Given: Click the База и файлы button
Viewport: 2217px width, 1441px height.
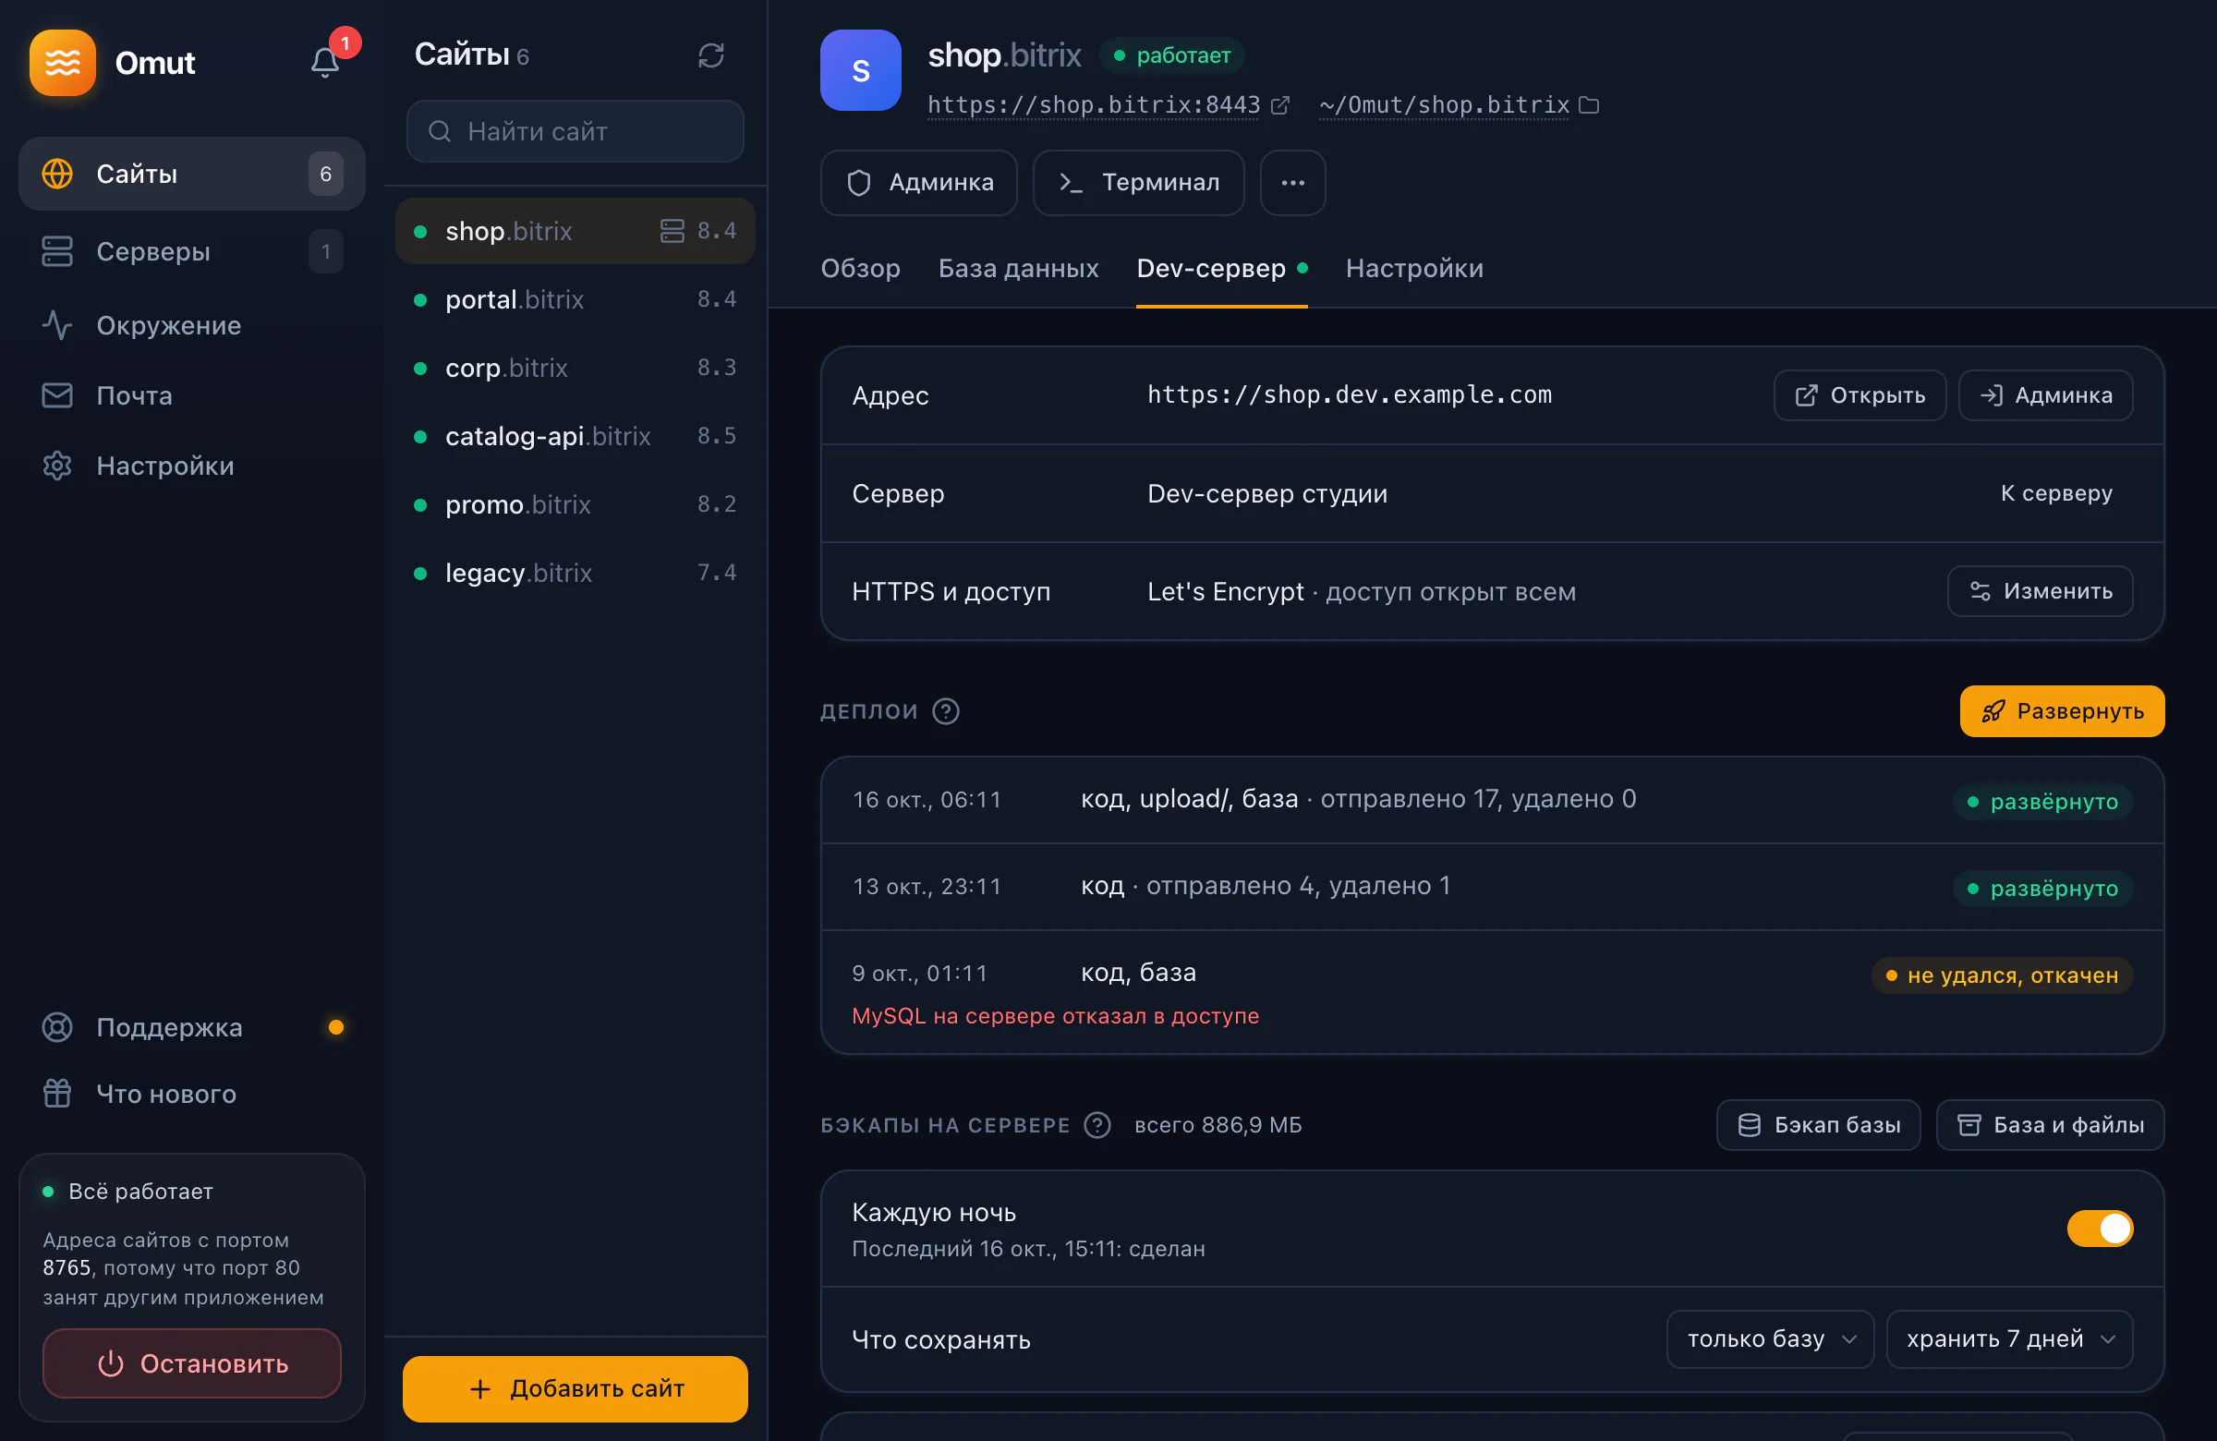Looking at the screenshot, I should click(x=2049, y=1125).
